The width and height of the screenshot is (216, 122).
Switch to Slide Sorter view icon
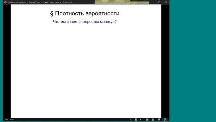pyautogui.click(x=153, y=120)
